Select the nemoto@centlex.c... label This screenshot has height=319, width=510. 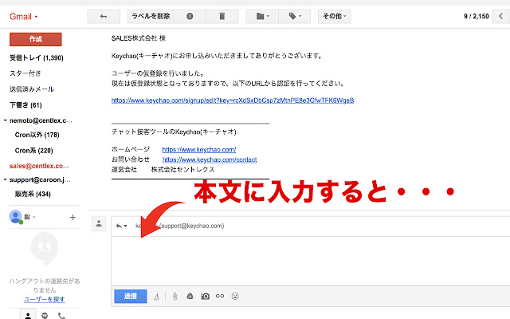pyautogui.click(x=41, y=120)
